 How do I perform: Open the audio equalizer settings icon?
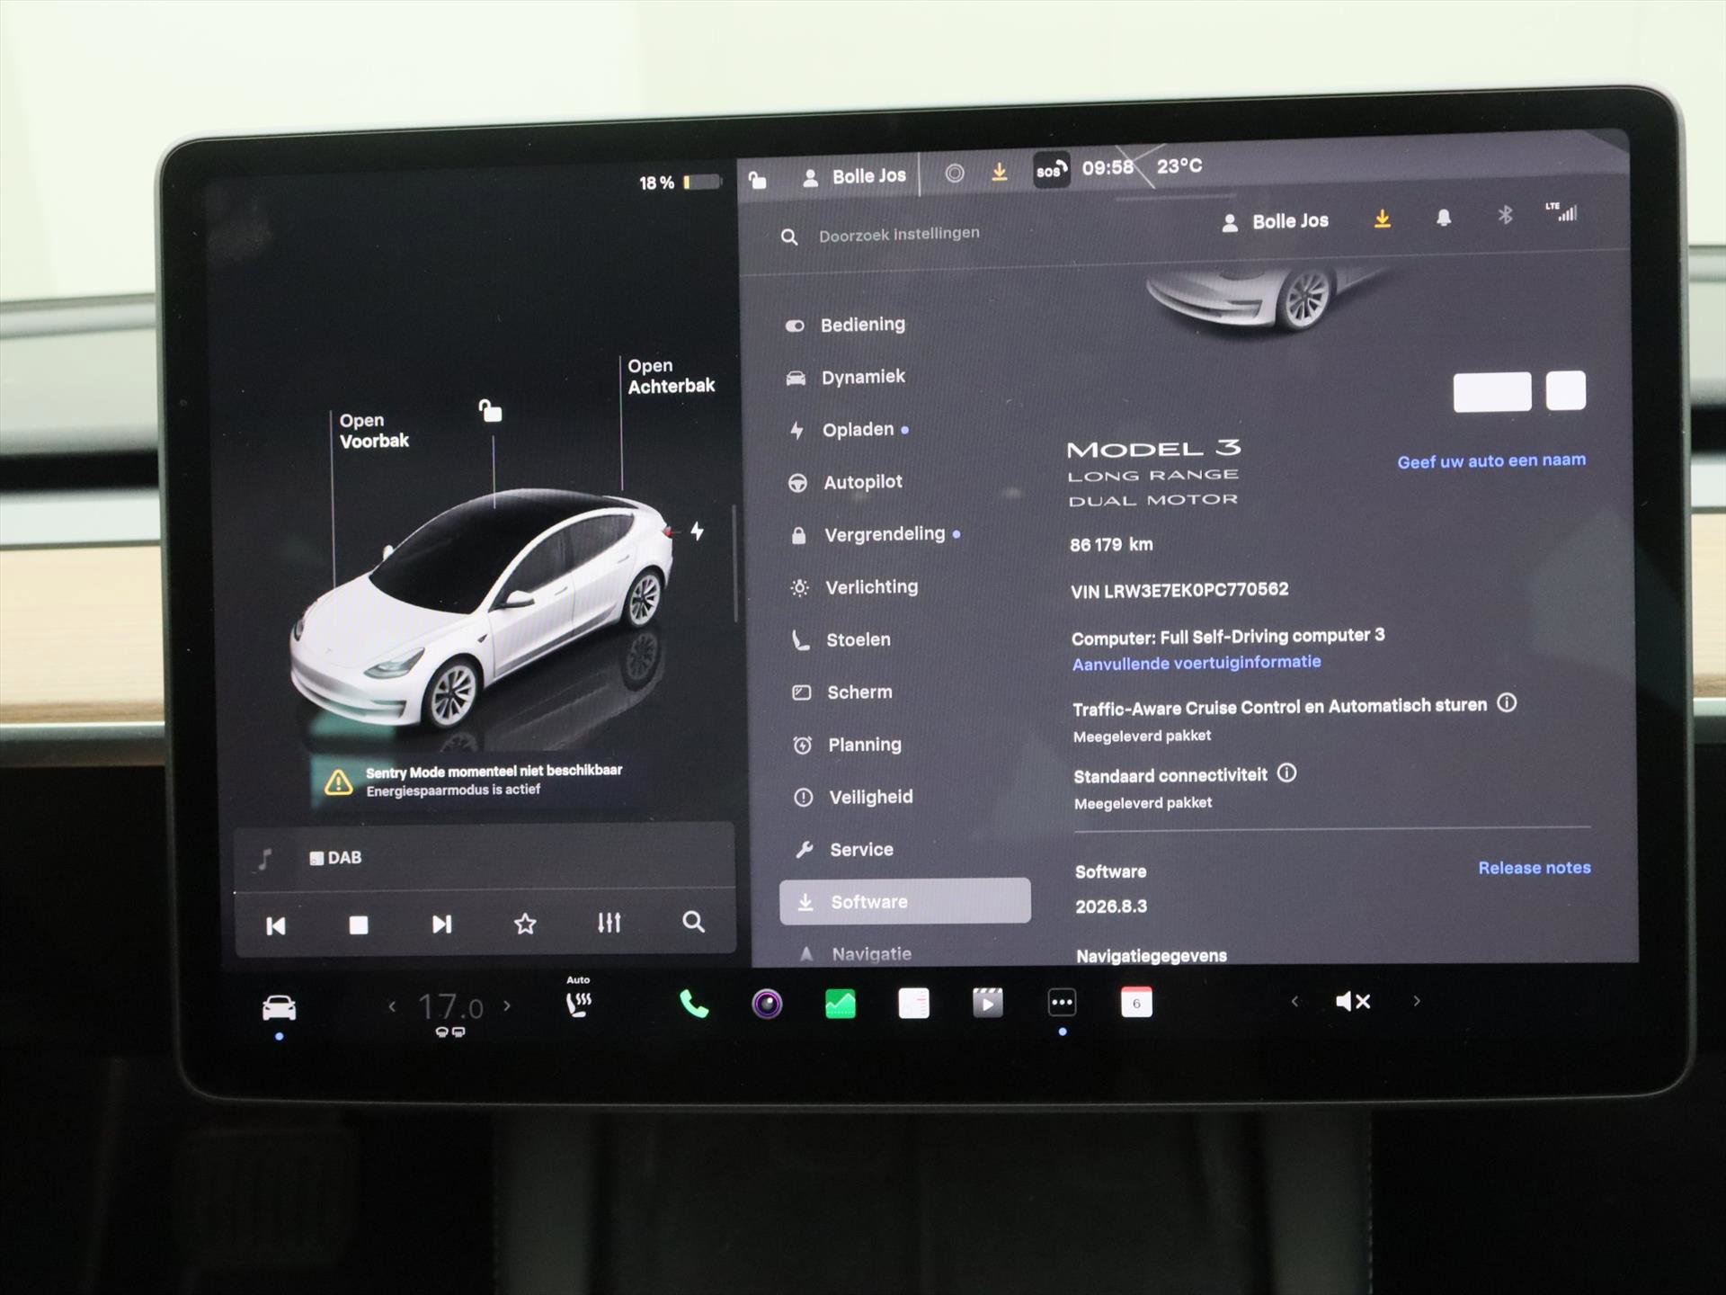(609, 922)
